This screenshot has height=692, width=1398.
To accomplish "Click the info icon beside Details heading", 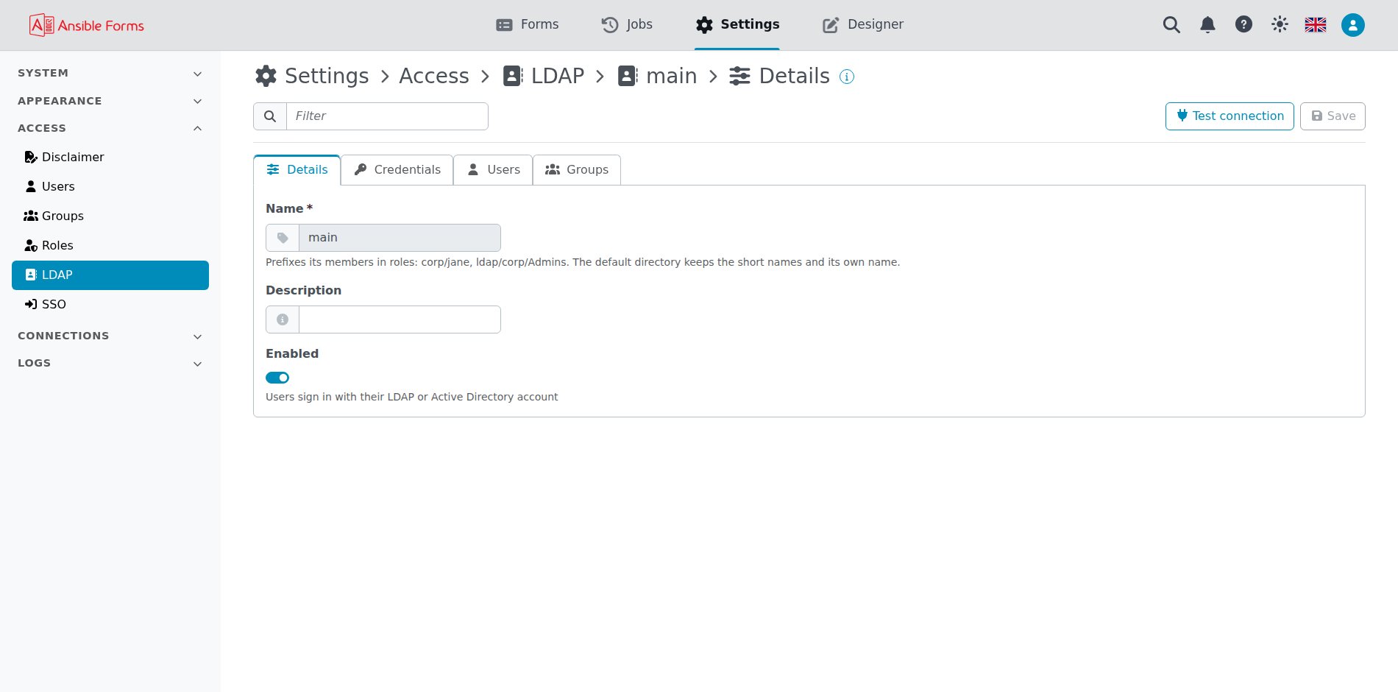I will click(x=847, y=77).
